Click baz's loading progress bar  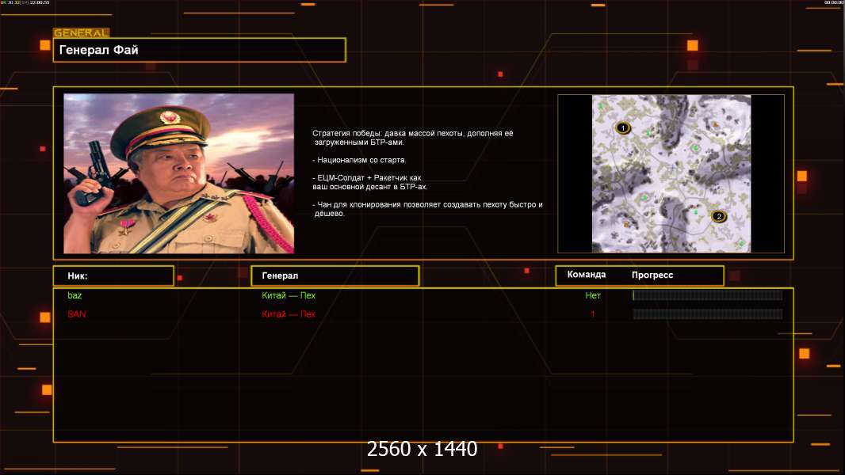[x=707, y=295]
